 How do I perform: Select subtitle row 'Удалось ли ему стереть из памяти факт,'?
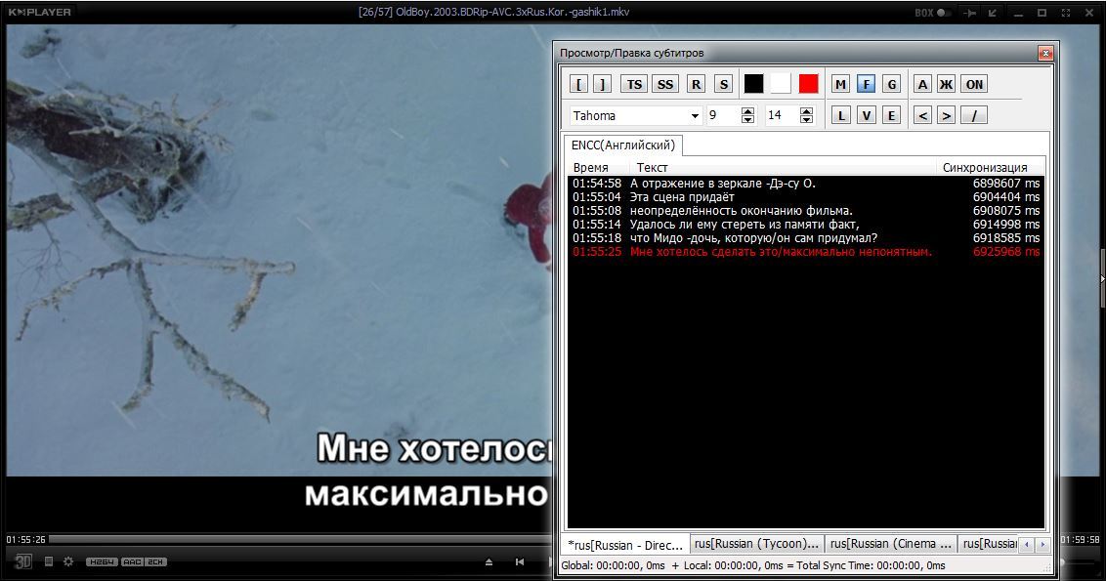coord(805,225)
